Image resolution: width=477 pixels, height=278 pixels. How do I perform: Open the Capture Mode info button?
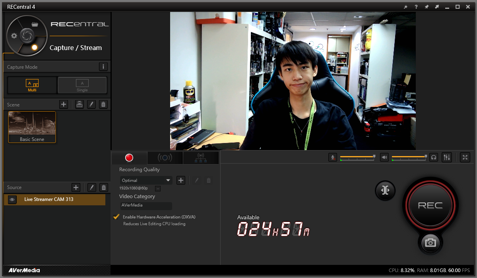[103, 67]
